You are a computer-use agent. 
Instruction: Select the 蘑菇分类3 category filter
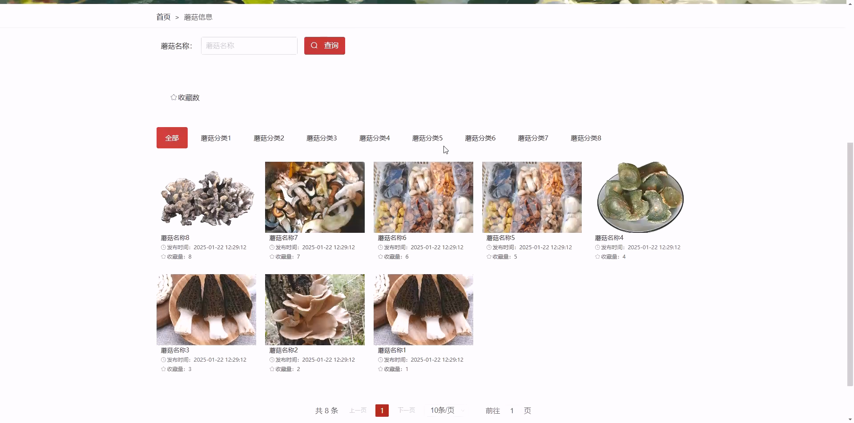321,138
